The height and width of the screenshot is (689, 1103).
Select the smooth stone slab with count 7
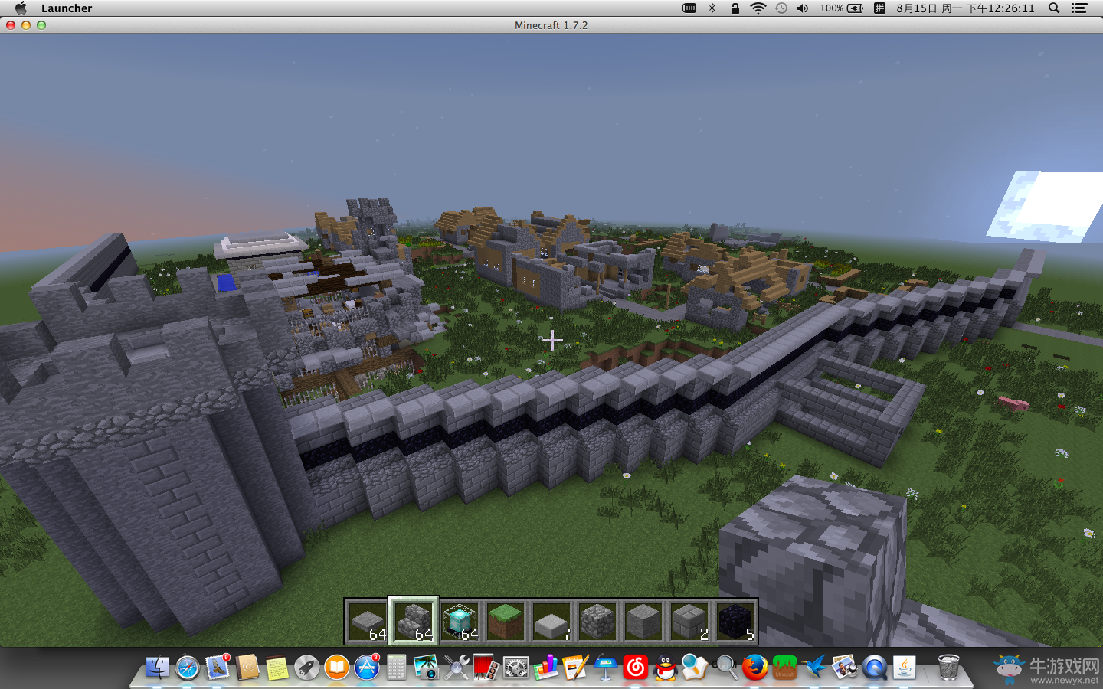coord(551,621)
